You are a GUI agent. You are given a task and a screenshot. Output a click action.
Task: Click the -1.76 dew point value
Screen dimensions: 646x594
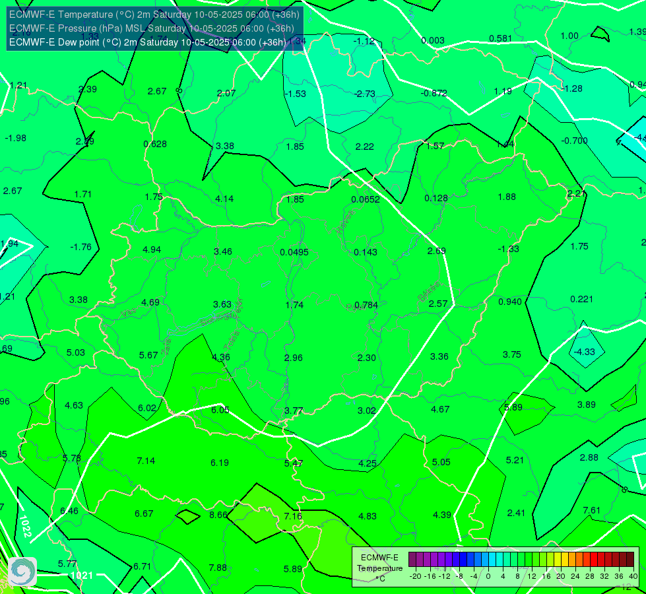tap(81, 247)
